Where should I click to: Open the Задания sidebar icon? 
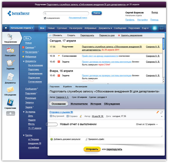click(x=10, y=64)
